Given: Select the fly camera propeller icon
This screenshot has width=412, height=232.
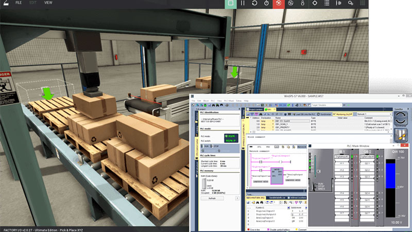Looking at the screenshot, I should [290, 3].
